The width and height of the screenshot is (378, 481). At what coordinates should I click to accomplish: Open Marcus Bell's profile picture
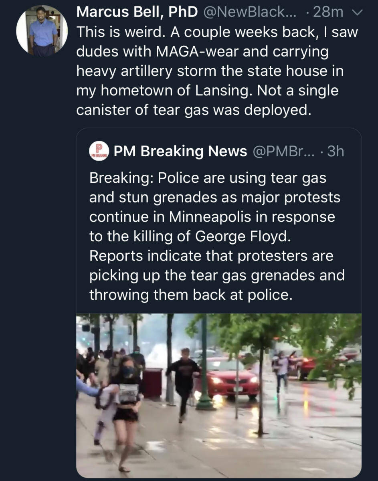(x=42, y=30)
